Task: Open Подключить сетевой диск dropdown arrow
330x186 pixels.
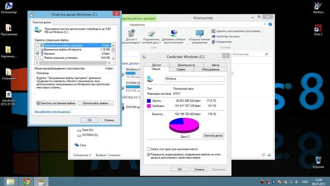Action: [x=160, y=42]
